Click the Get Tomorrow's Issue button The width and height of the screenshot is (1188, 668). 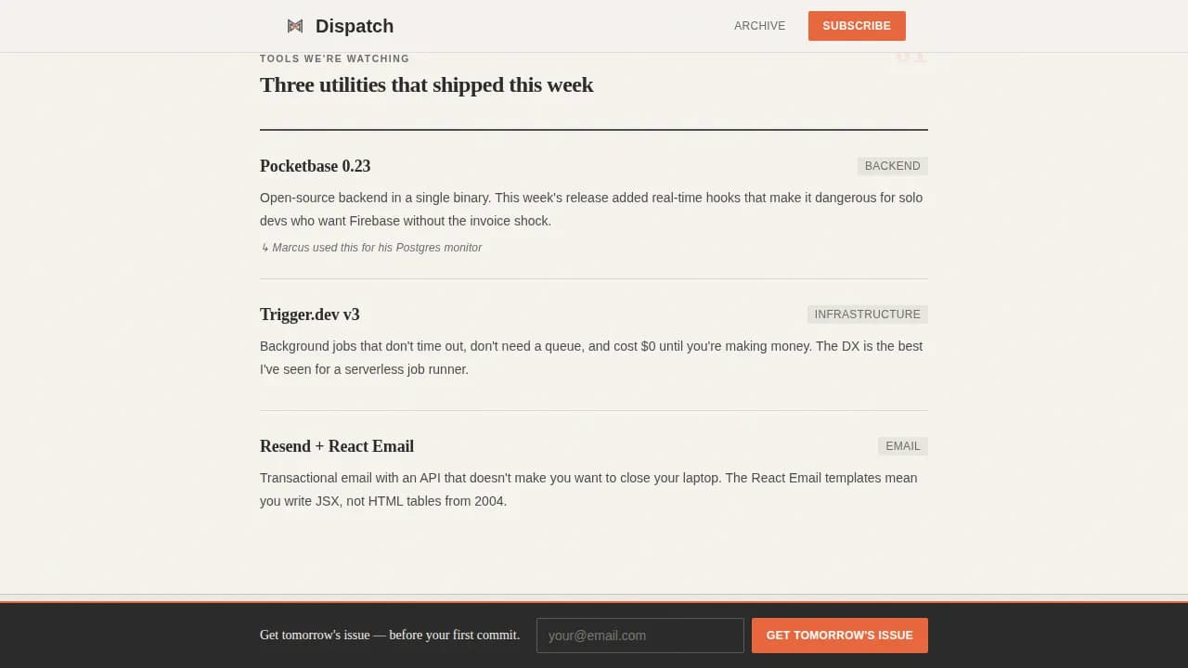pos(840,636)
